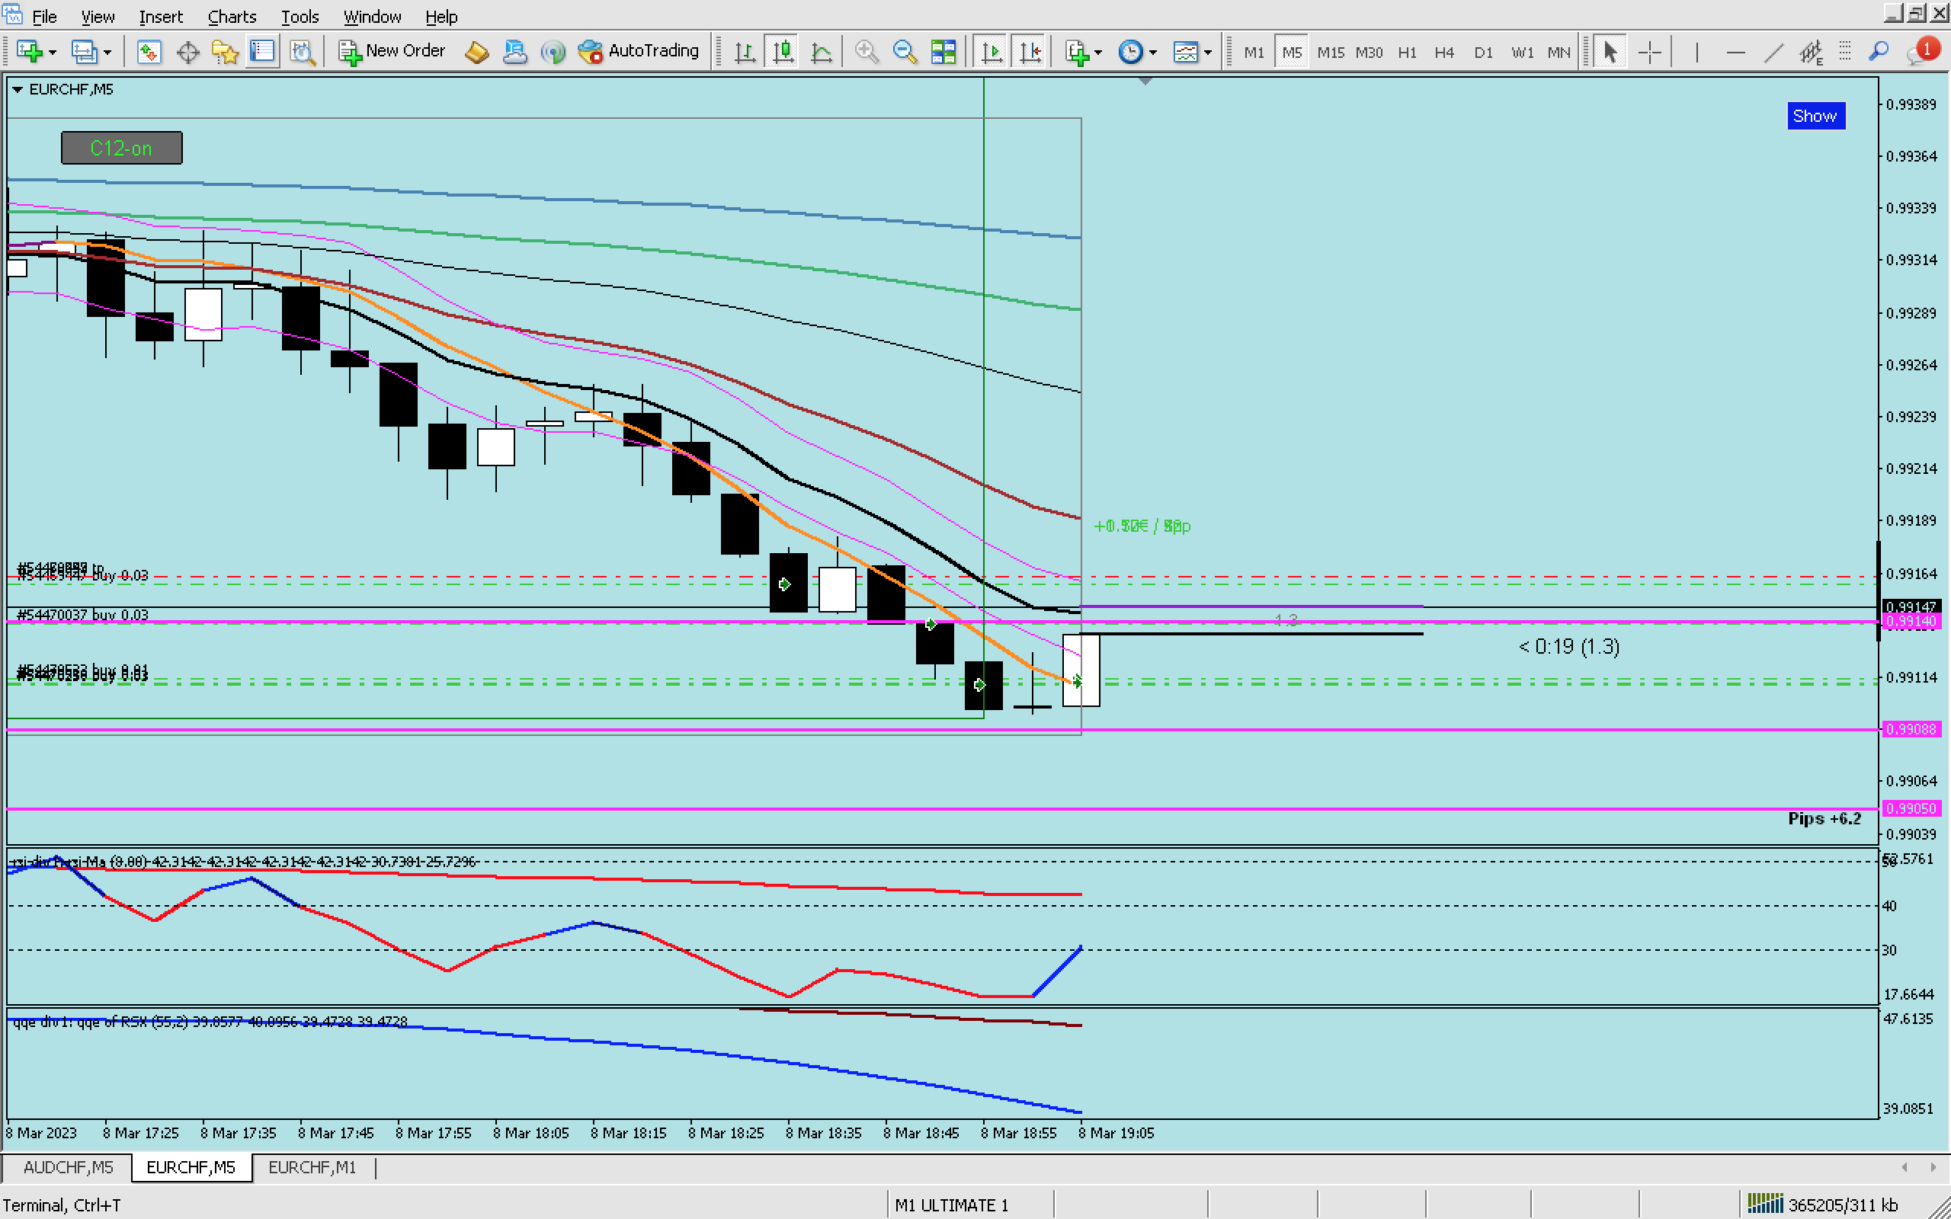The height and width of the screenshot is (1219, 1951).
Task: Open the periodicity clock dropdown arrow
Action: (1153, 53)
